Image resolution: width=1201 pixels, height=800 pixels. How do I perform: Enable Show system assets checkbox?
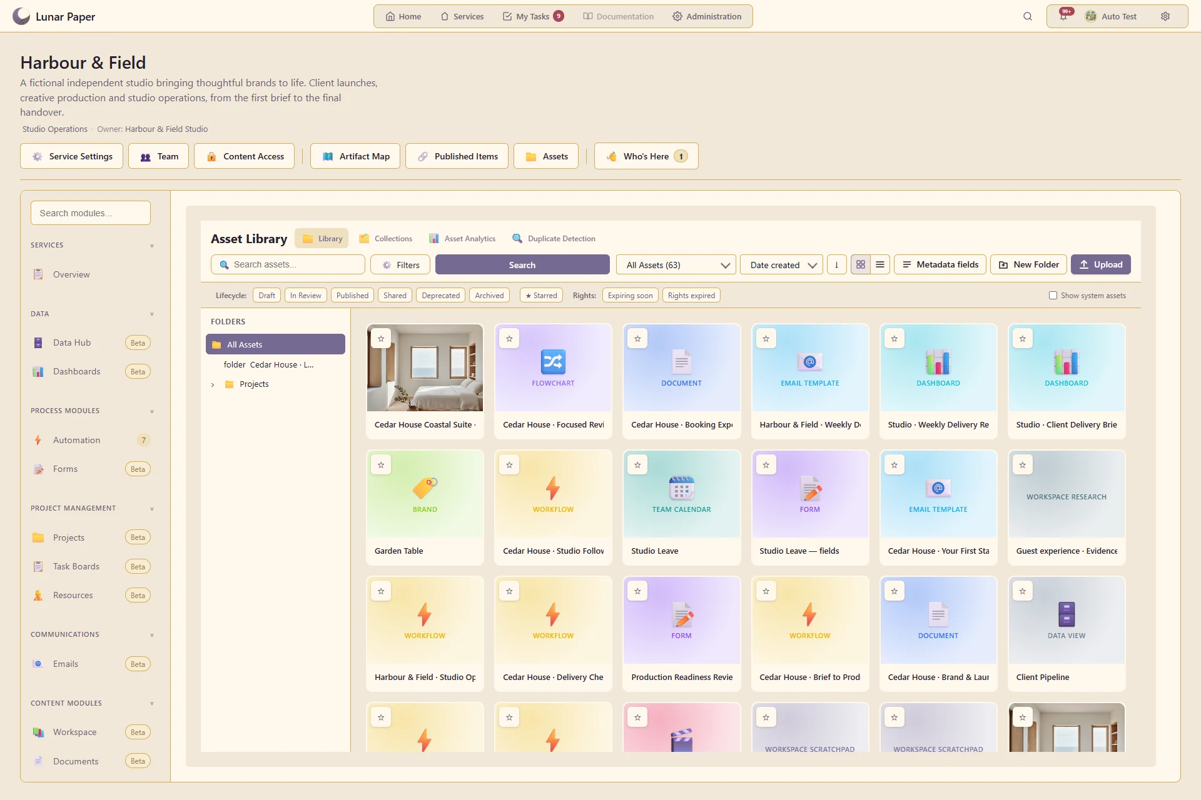pos(1053,295)
